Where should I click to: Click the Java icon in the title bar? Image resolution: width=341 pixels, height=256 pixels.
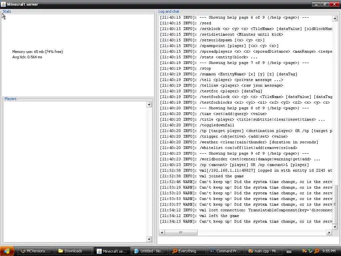(3, 4)
